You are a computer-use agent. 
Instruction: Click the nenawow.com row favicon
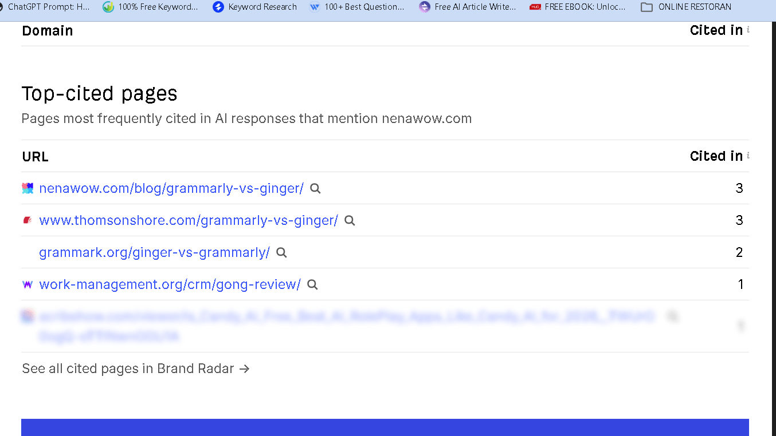[x=28, y=188]
